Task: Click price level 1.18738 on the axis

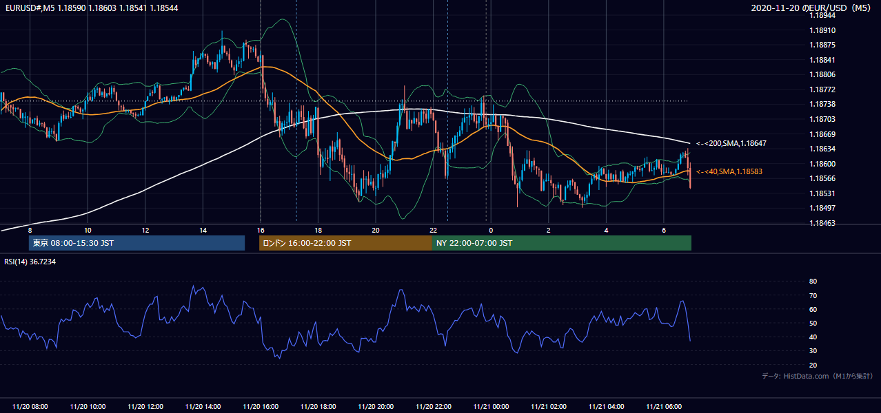Action: (823, 104)
